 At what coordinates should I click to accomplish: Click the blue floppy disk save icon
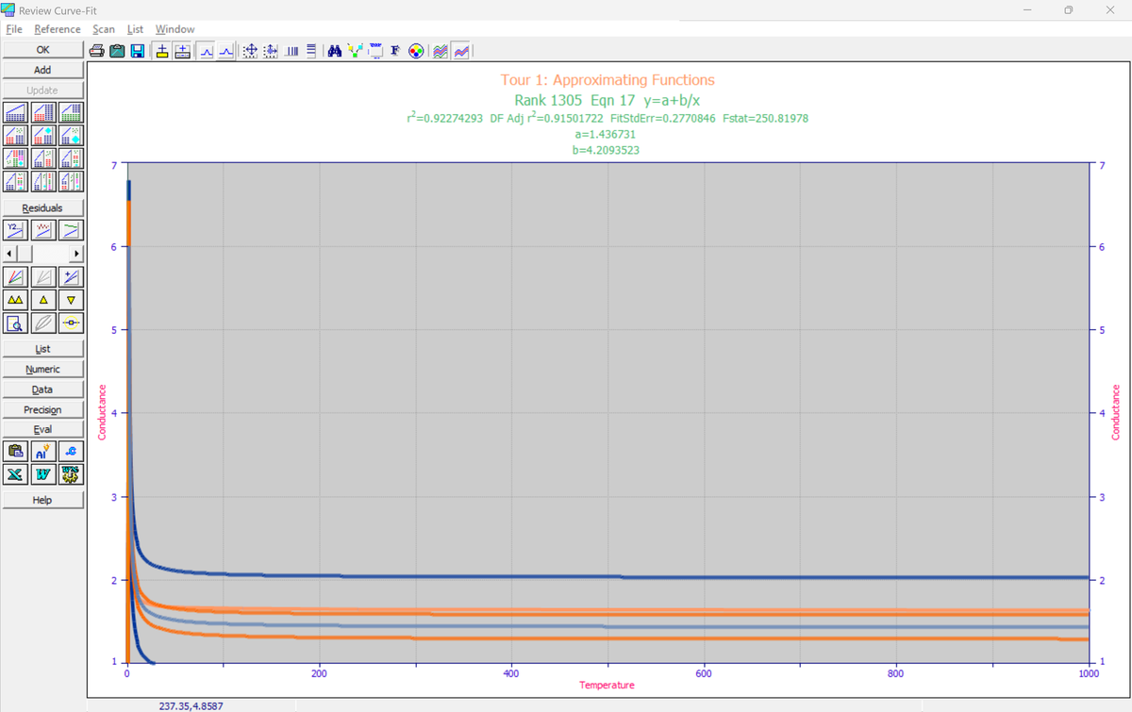click(x=137, y=50)
